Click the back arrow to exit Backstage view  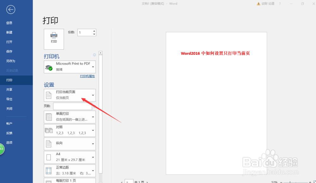(x=10, y=9)
